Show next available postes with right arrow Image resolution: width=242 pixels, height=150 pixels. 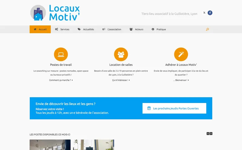pyautogui.click(x=211, y=133)
